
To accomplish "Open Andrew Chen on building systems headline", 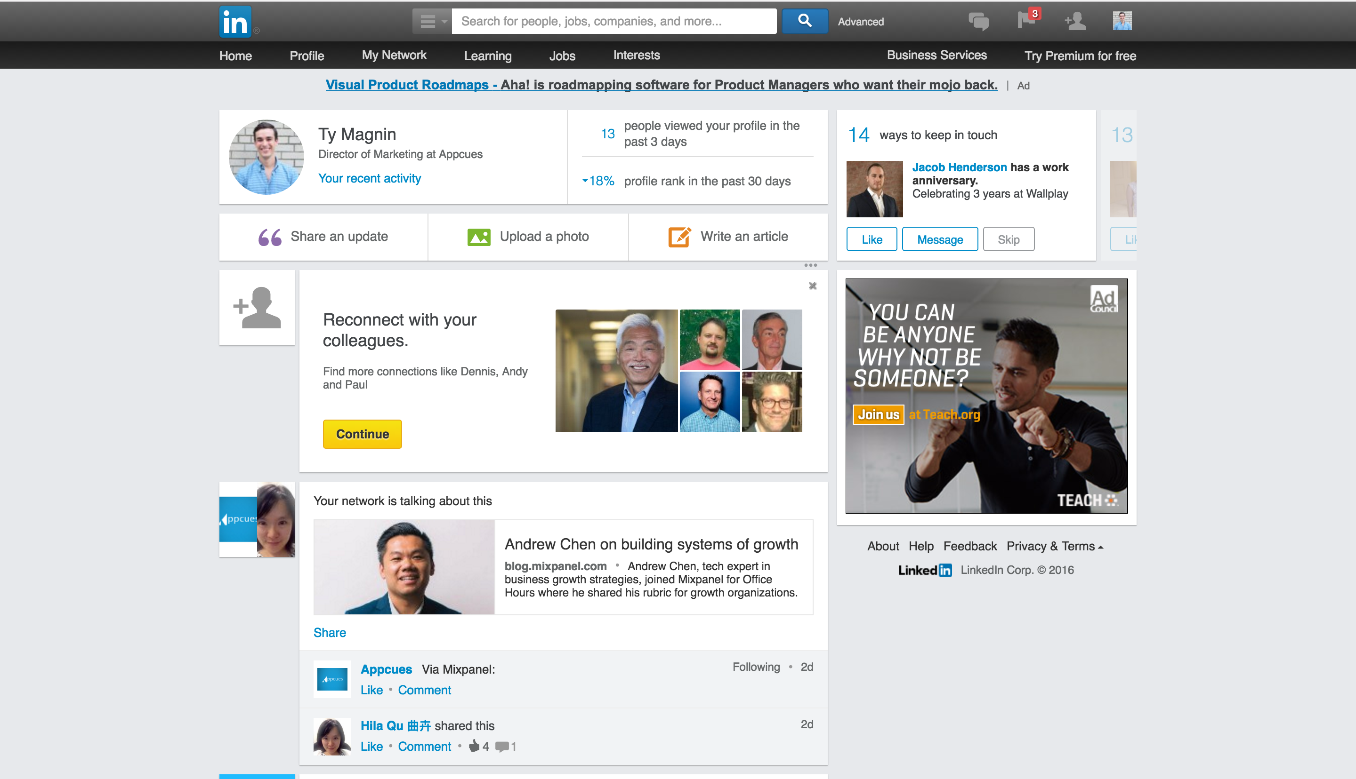I will [652, 544].
